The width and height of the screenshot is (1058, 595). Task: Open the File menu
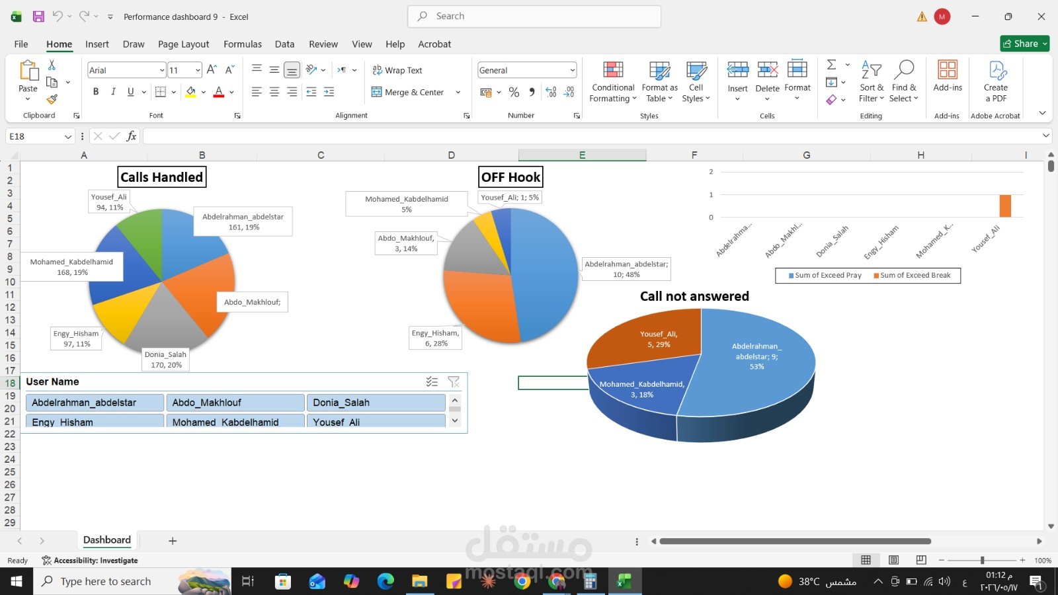coord(21,44)
